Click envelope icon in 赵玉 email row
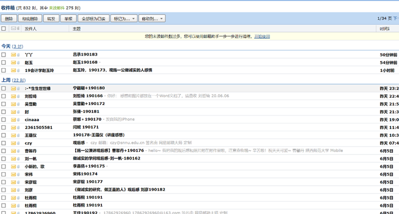This screenshot has width=399, height=214. 13,63
